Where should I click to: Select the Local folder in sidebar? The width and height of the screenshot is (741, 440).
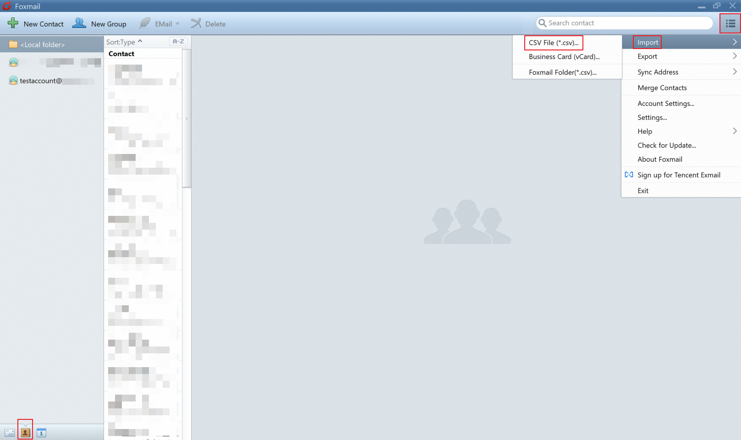click(42, 44)
